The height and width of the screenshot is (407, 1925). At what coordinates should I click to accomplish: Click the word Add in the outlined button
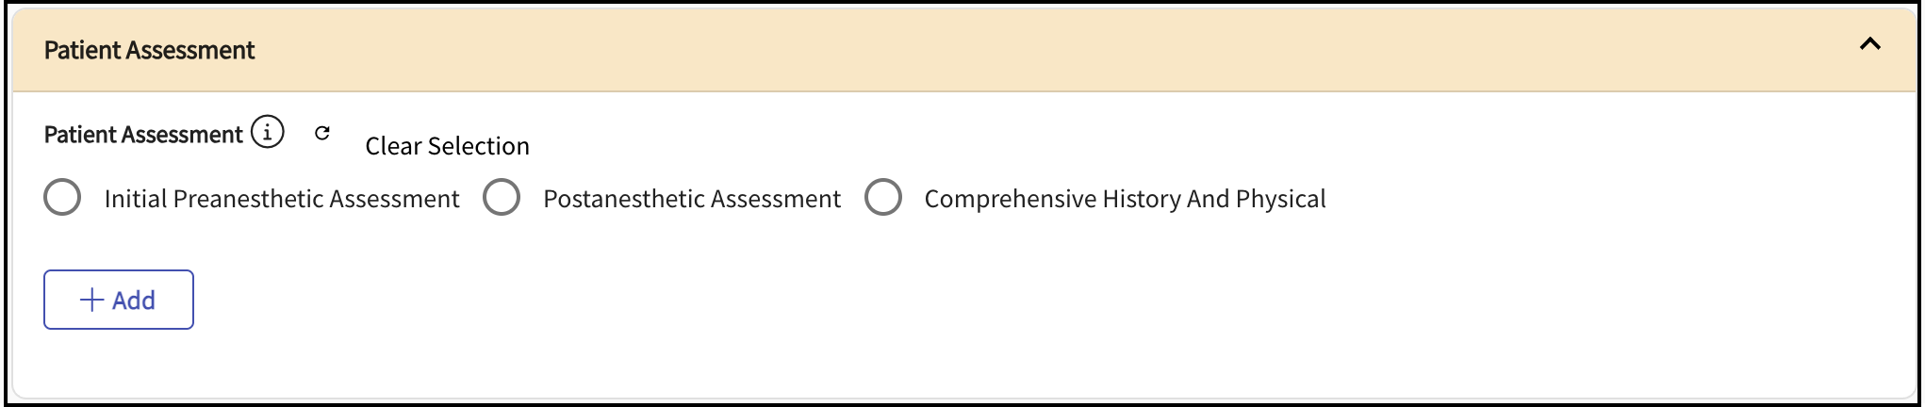pyautogui.click(x=134, y=300)
